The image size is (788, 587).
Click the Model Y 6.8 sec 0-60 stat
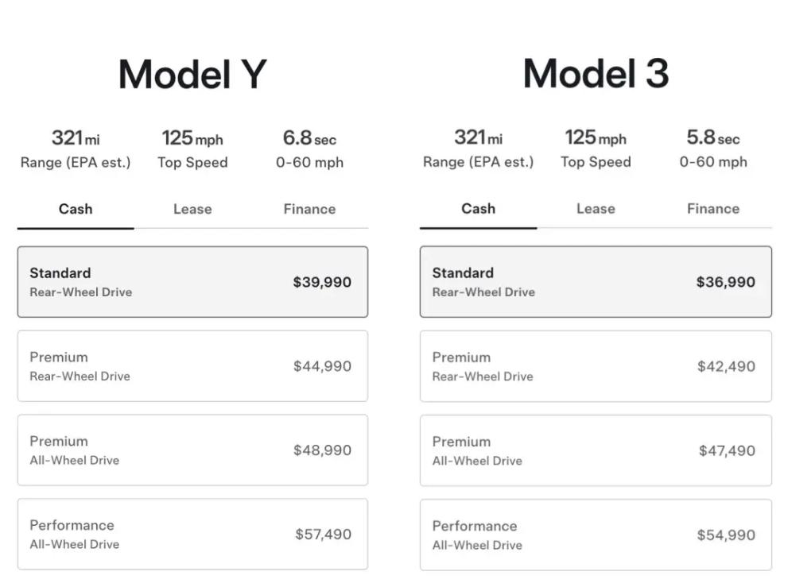click(x=309, y=149)
